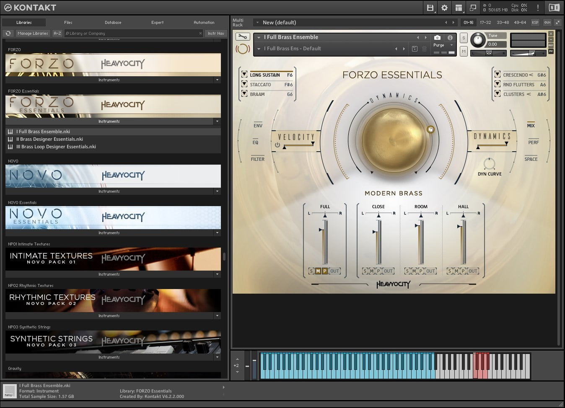
Task: Save the current snapshot
Action: point(415,49)
